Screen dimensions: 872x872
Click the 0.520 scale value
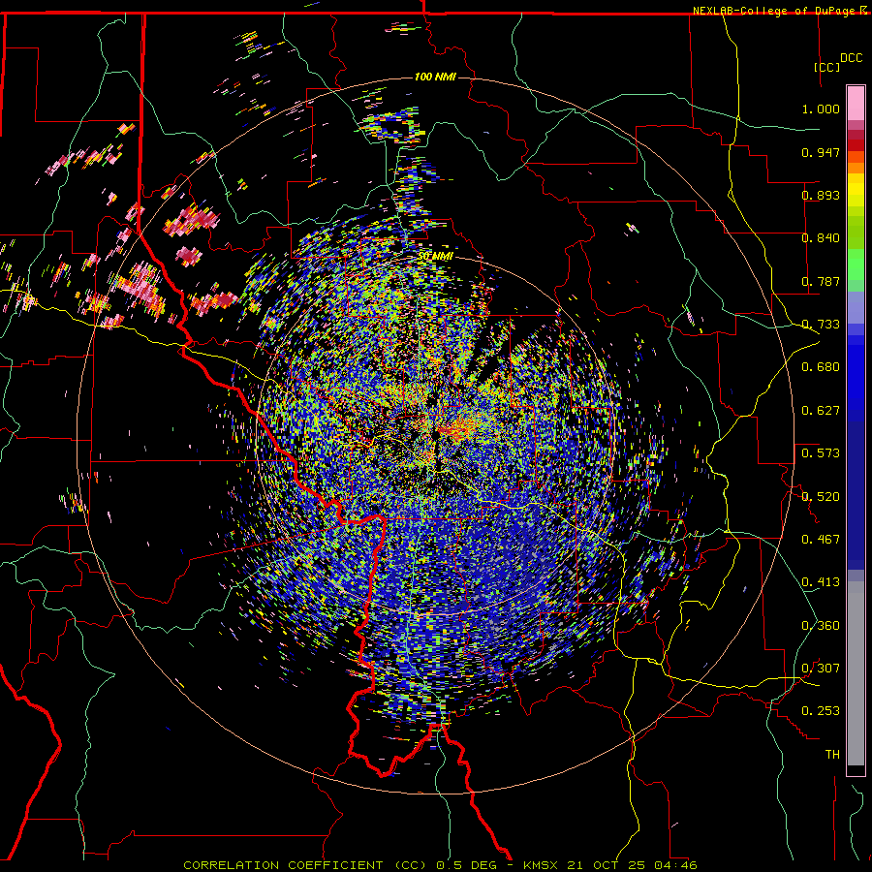[821, 497]
